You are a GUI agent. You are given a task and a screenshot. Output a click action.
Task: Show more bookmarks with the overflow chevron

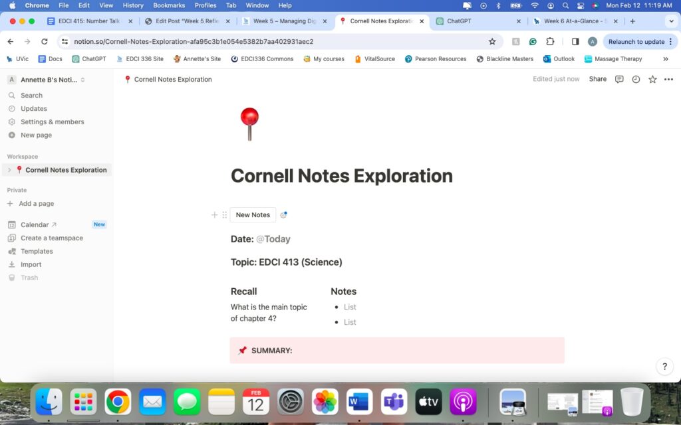pyautogui.click(x=666, y=59)
